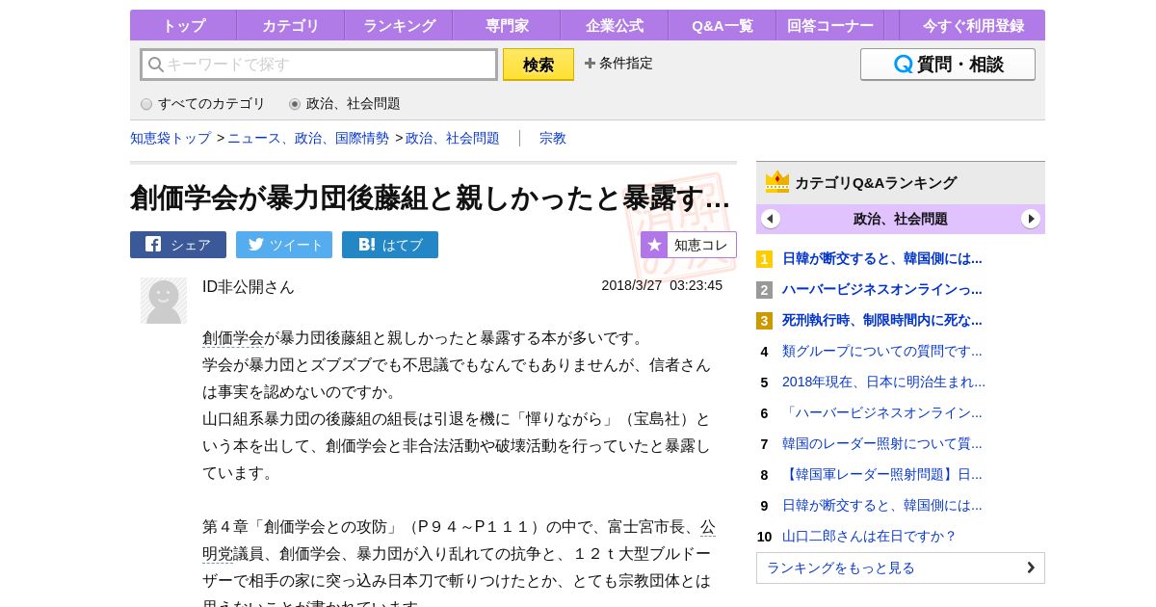The image size is (1156, 607).
Task: Click the ID非公開さん avatar
Action: (164, 301)
